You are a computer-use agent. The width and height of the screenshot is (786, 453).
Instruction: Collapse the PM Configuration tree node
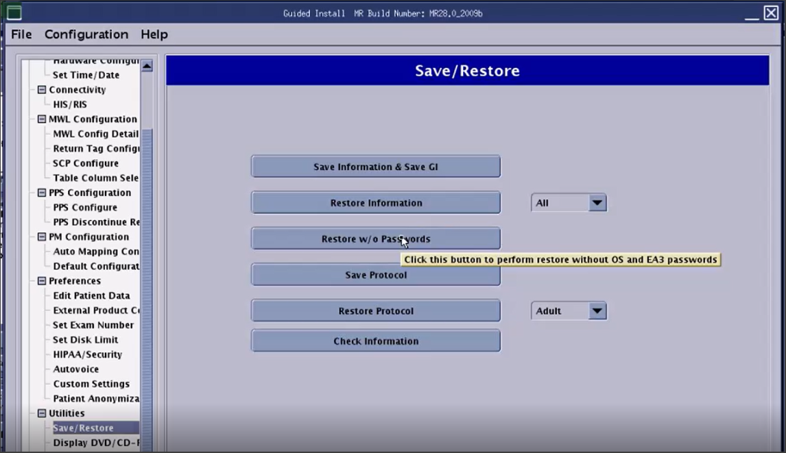pyautogui.click(x=42, y=237)
